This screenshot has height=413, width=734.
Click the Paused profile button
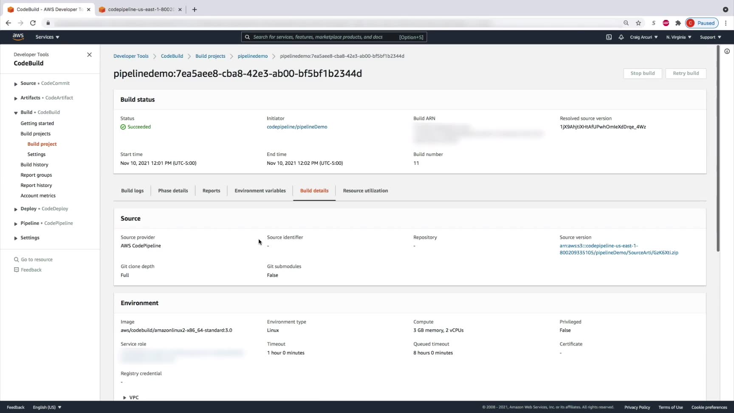click(702, 23)
